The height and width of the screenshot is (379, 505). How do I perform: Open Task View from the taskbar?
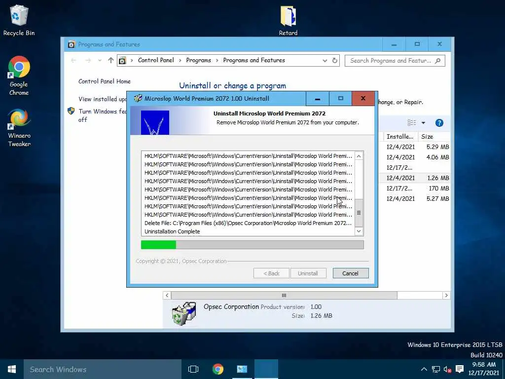pos(193,369)
